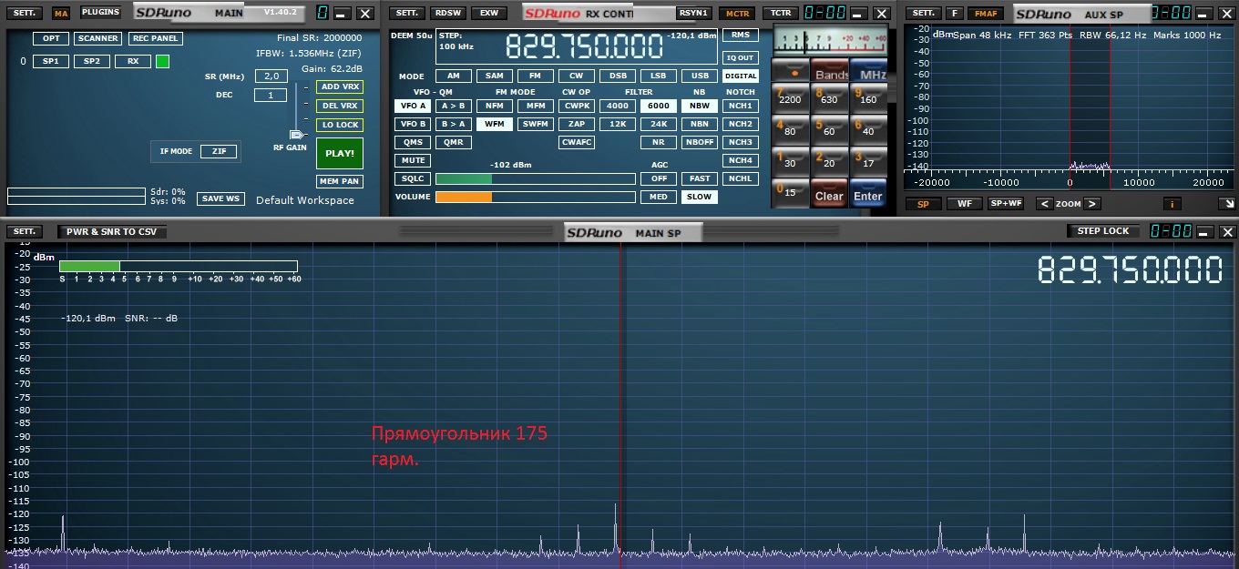Zoom out AUX SP with left arrow
The height and width of the screenshot is (569, 1239).
tap(1044, 204)
